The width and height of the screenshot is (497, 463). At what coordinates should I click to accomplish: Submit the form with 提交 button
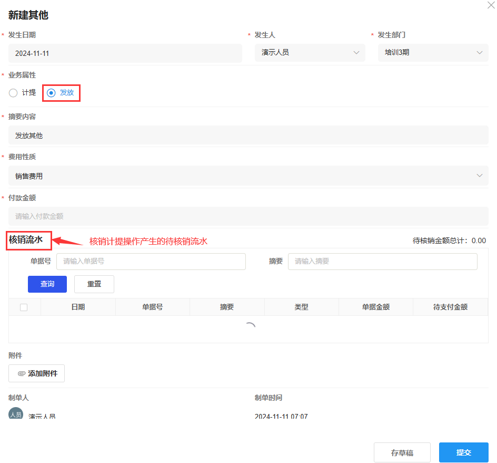(x=463, y=452)
